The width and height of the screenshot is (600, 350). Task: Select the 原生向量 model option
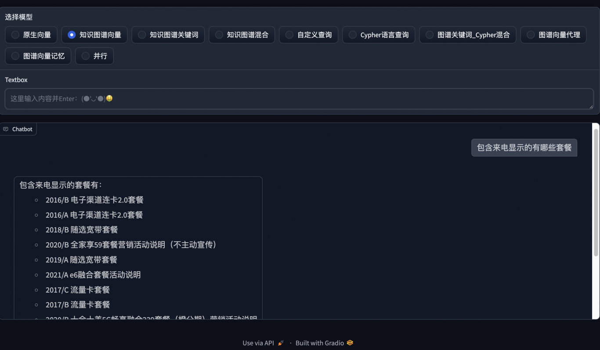[x=31, y=35]
